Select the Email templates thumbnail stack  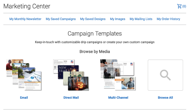click(24, 75)
